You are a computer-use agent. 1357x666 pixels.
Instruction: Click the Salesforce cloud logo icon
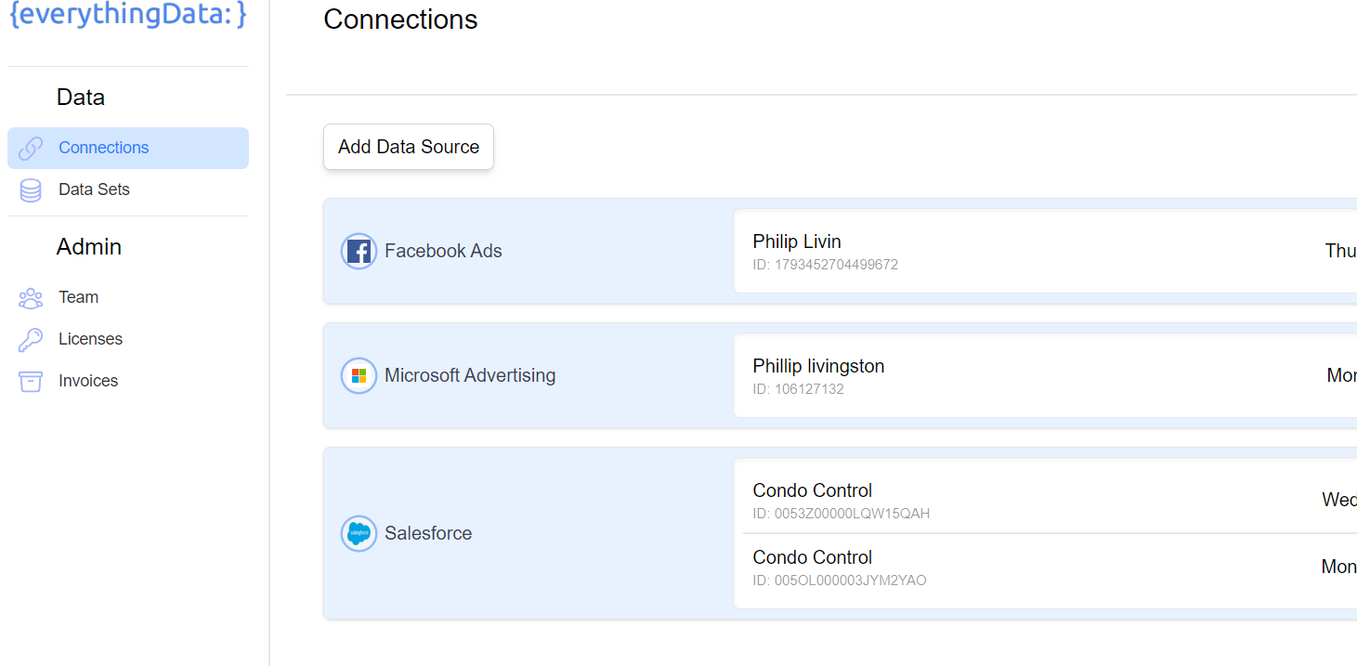pyautogui.click(x=359, y=533)
